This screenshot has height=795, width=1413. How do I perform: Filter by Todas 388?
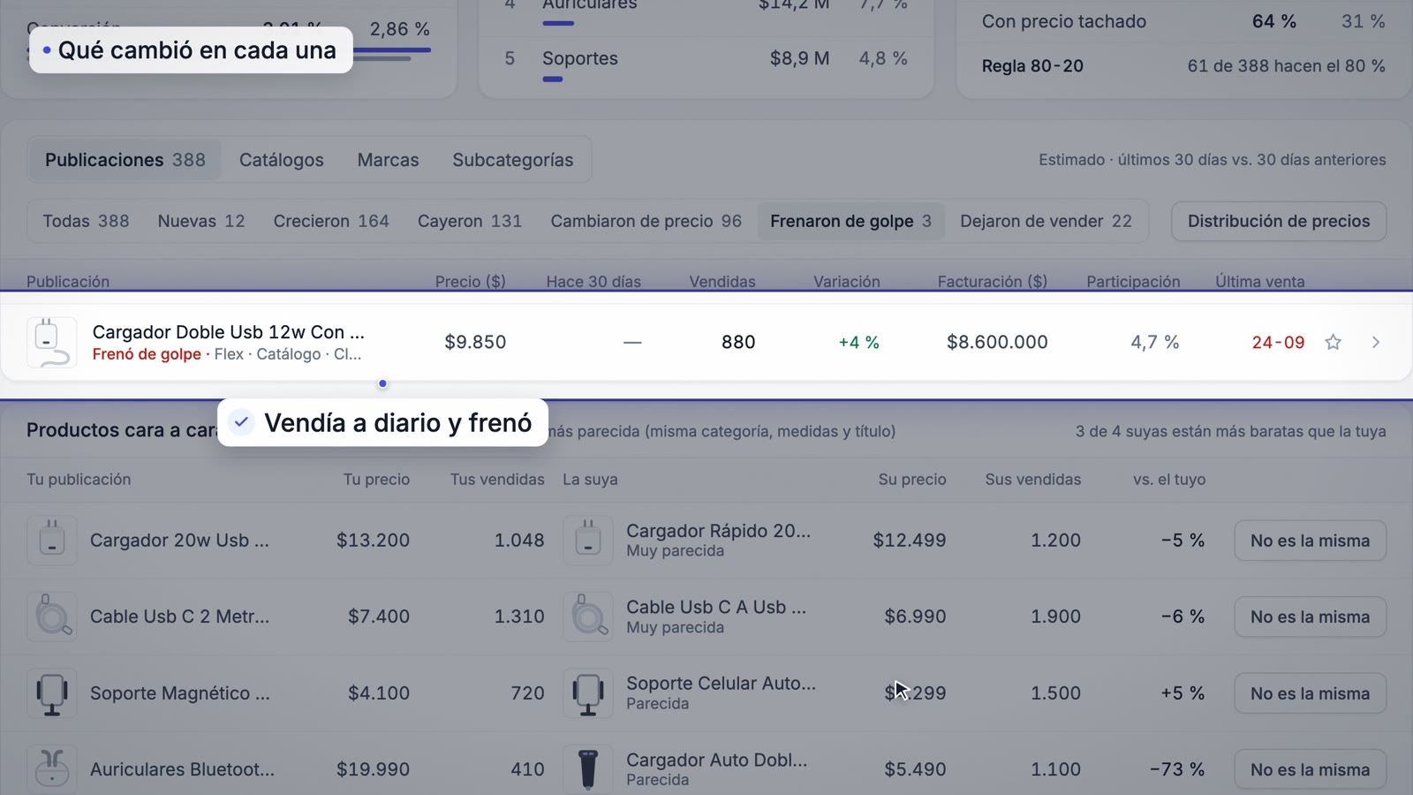pyautogui.click(x=86, y=221)
